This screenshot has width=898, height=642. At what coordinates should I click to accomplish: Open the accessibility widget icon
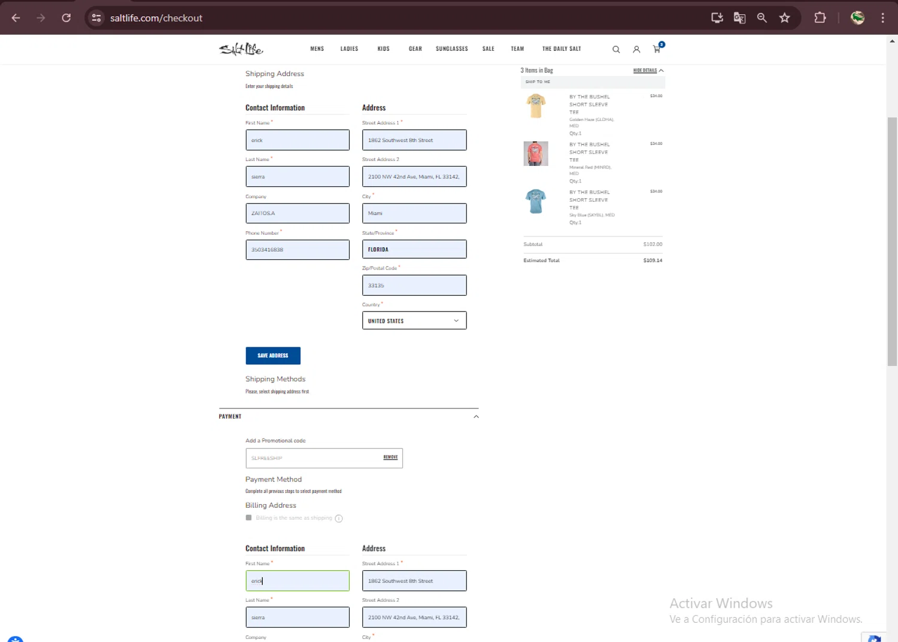(15, 639)
